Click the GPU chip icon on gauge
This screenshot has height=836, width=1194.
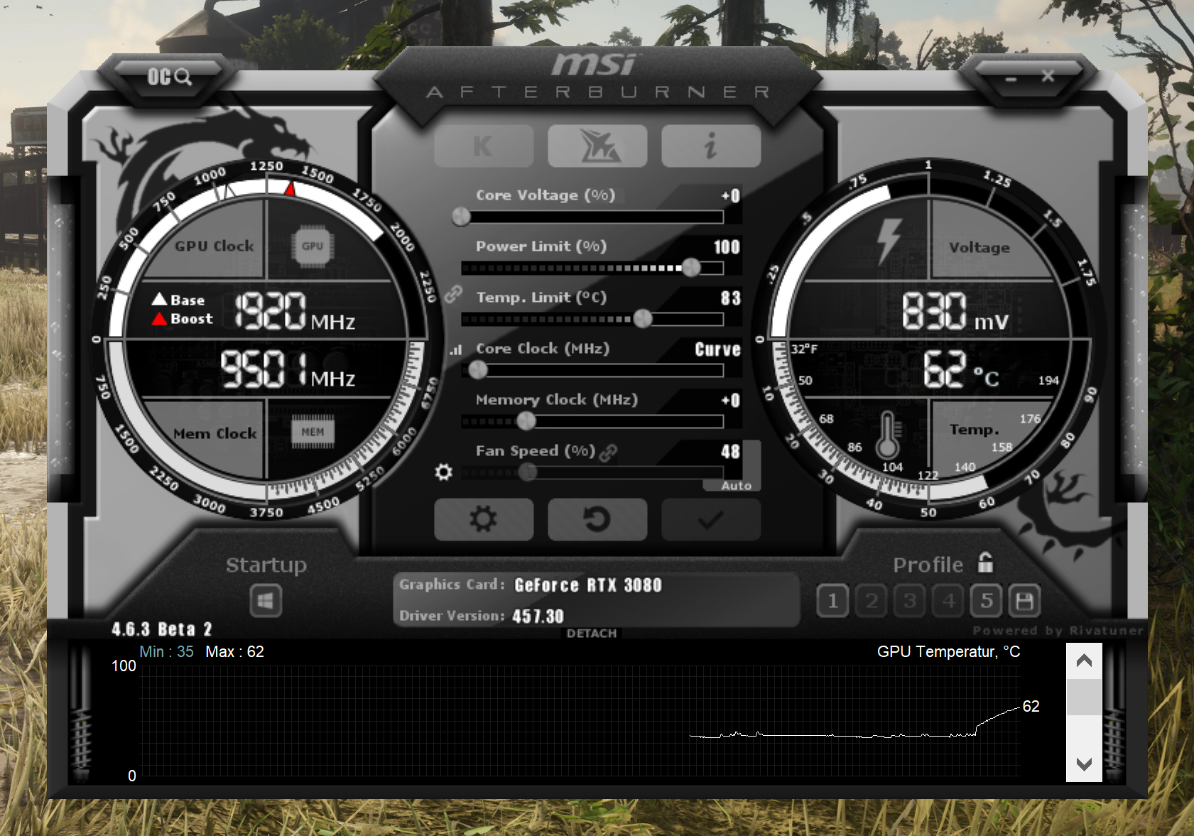(313, 246)
